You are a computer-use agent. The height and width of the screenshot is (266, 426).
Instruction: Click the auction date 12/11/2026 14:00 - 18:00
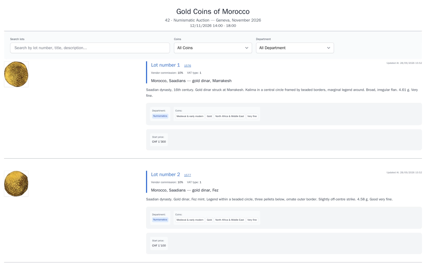(213, 26)
